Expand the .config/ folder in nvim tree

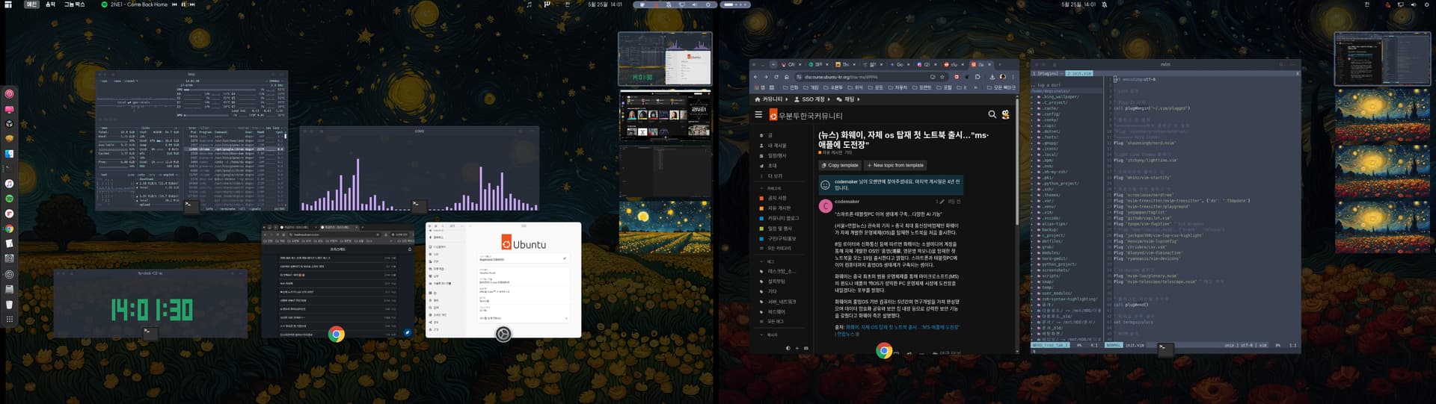click(x=1049, y=114)
